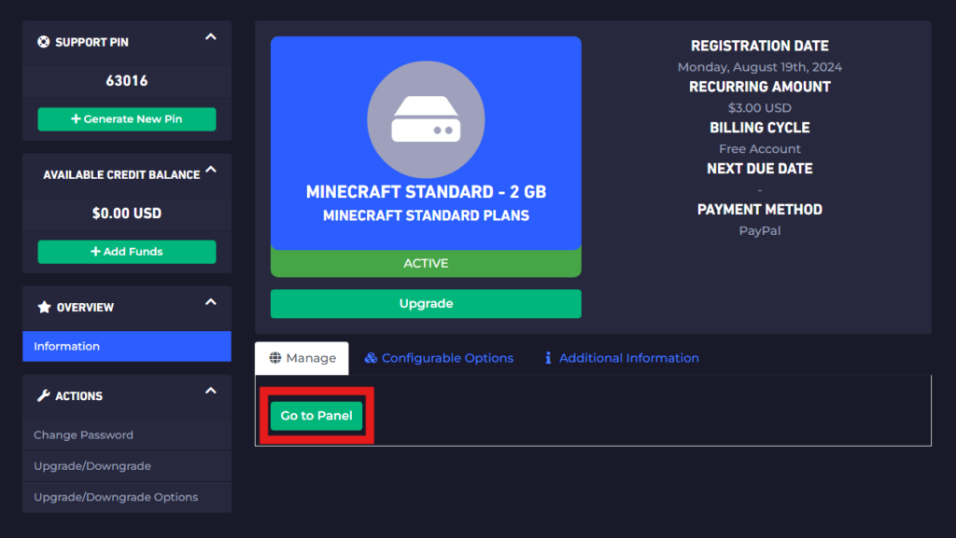
Task: Select Information in the Overview sidebar
Action: [66, 347]
